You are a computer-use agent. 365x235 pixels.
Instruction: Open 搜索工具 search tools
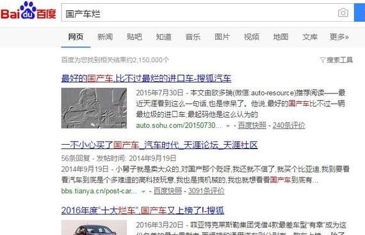(339, 60)
